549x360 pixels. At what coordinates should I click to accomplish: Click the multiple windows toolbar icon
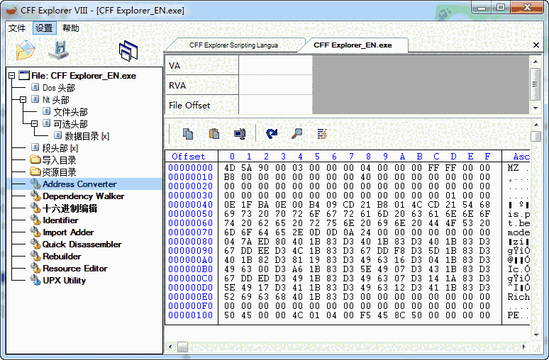pos(128,50)
